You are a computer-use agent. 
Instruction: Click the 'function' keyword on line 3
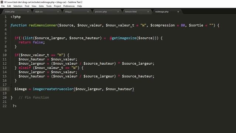(x=18, y=25)
